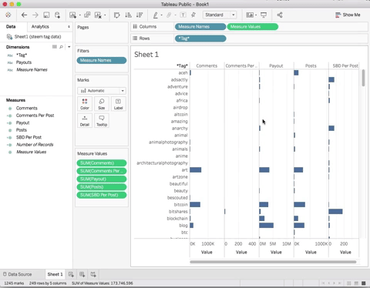Click the Presentation Mode icon
The height and width of the screenshot is (288, 370).
[264, 15]
